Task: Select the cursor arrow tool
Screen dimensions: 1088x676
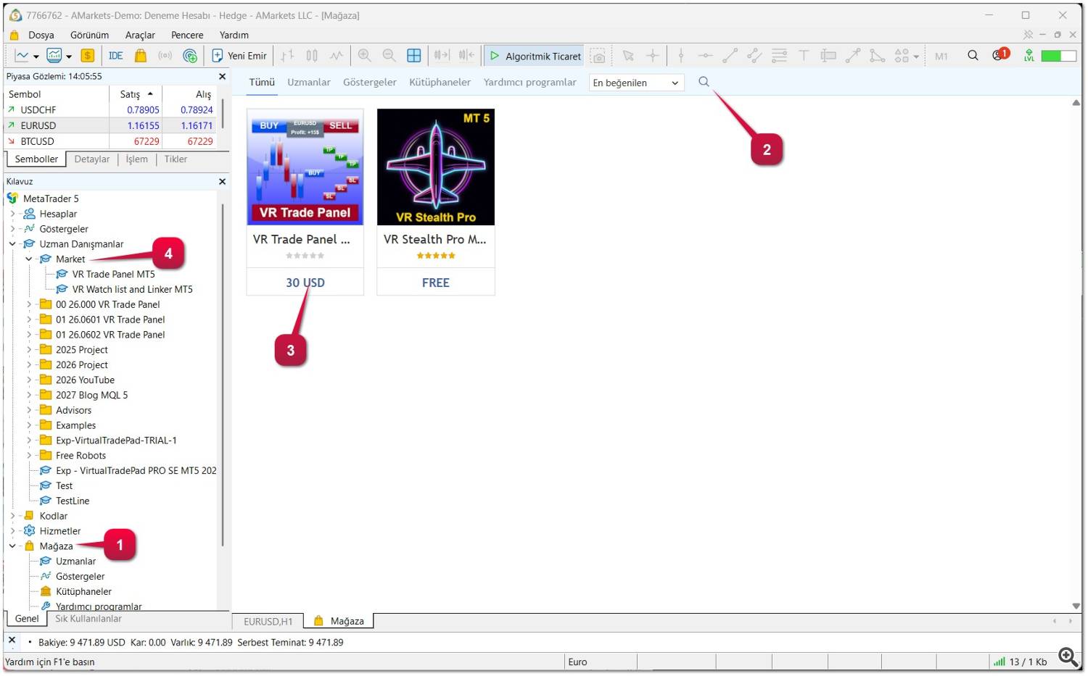Action: tap(628, 56)
